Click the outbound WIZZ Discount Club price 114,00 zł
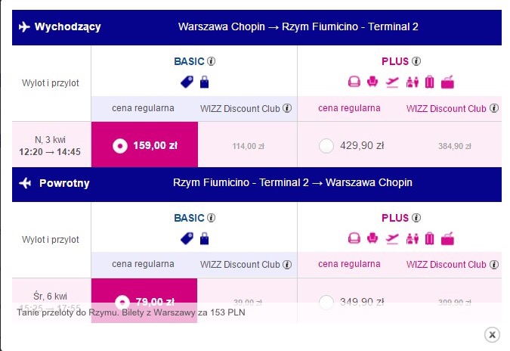The image size is (510, 351). tap(248, 146)
